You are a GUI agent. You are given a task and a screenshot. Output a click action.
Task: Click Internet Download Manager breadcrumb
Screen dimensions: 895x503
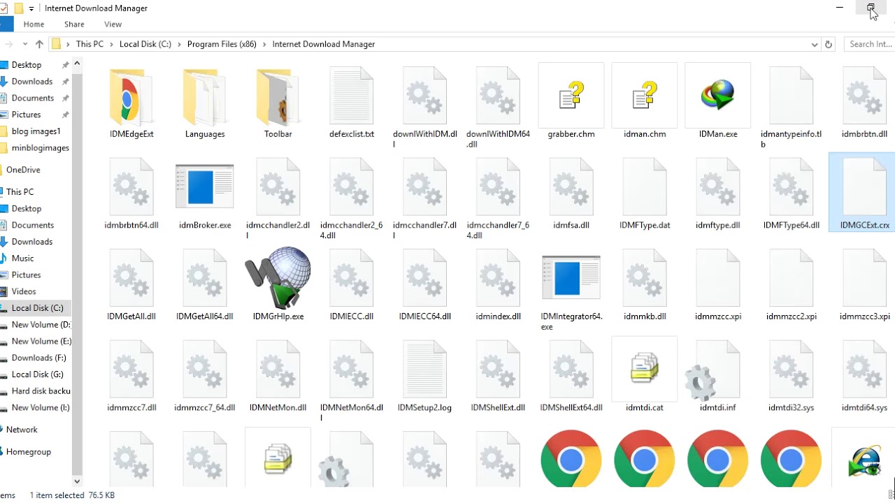click(324, 44)
